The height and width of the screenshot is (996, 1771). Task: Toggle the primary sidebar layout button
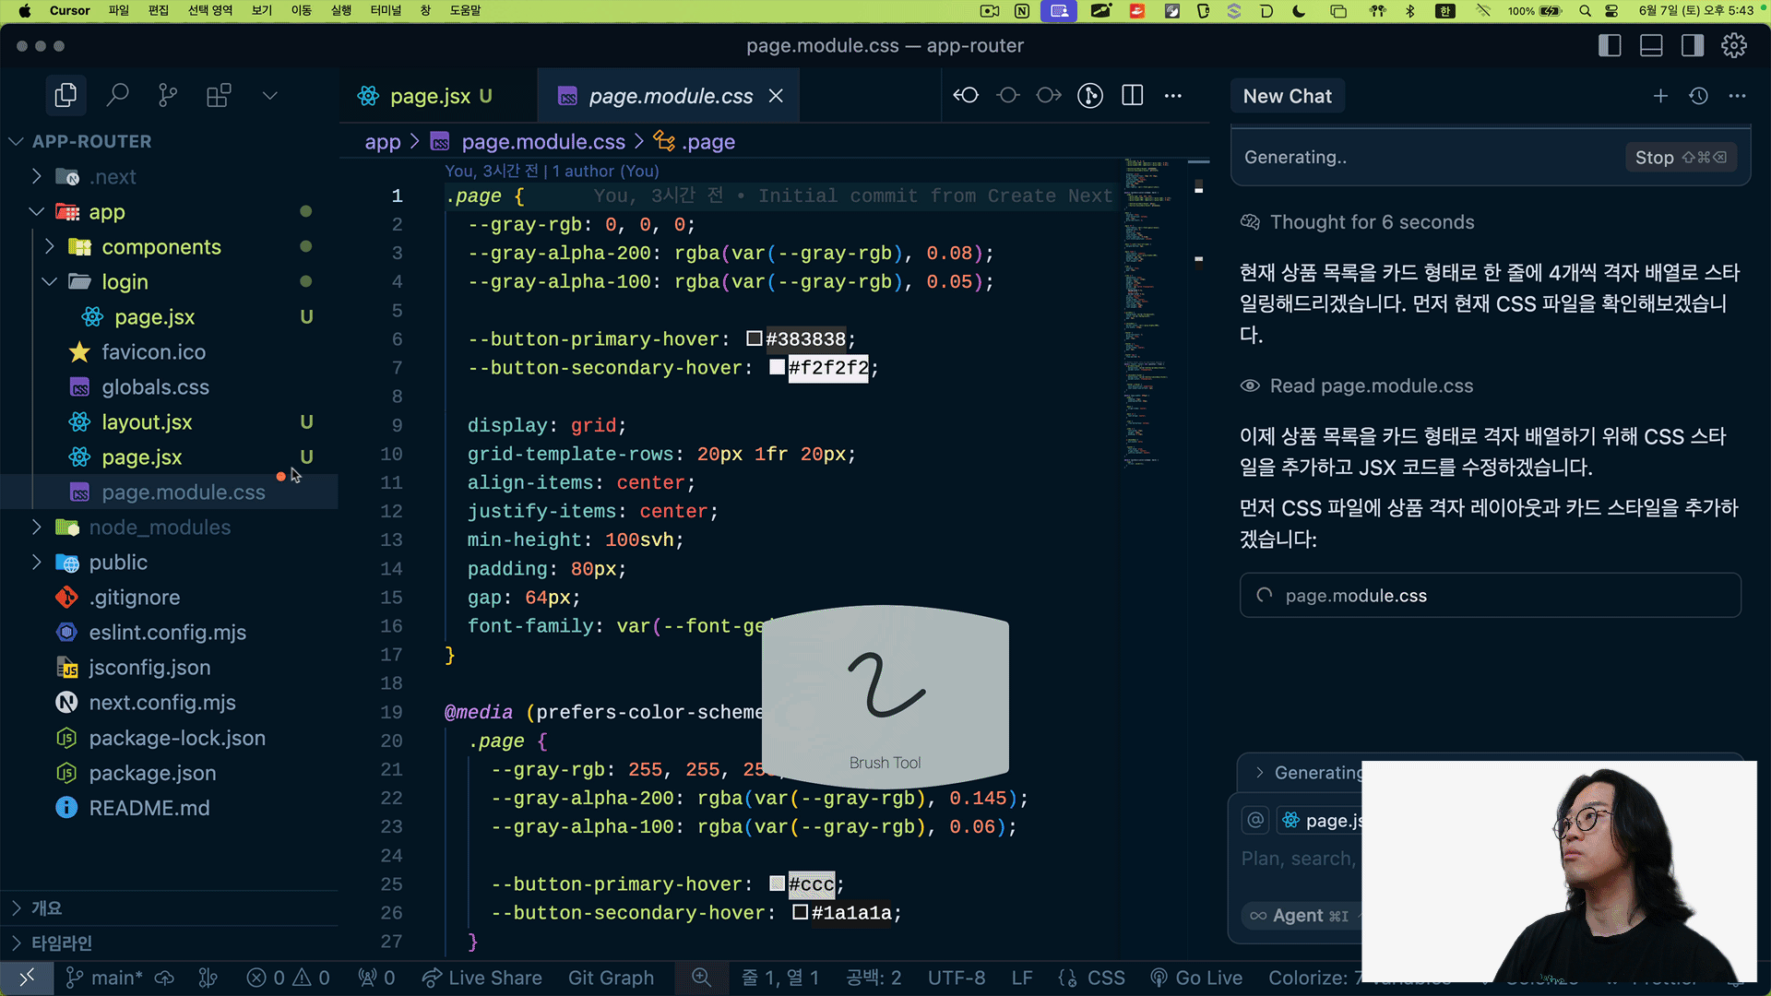coord(1609,45)
